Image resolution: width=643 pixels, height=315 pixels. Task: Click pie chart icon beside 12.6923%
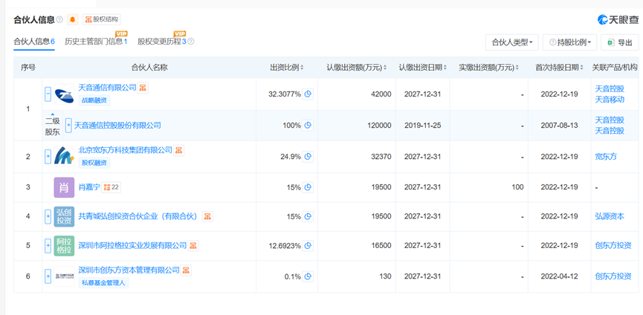308,245
